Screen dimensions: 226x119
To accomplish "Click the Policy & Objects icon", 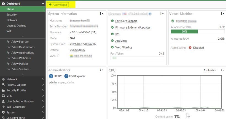I will tap(3, 85).
